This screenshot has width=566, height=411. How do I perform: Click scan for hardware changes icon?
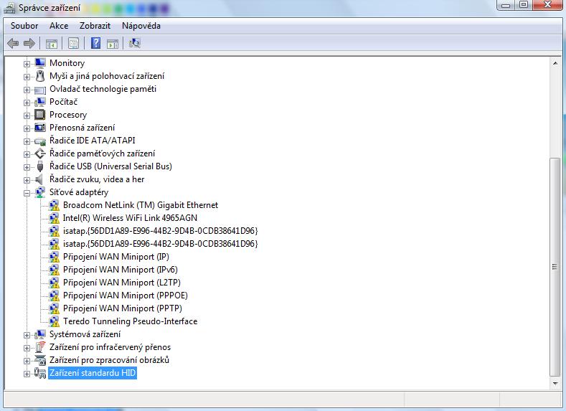tap(134, 43)
